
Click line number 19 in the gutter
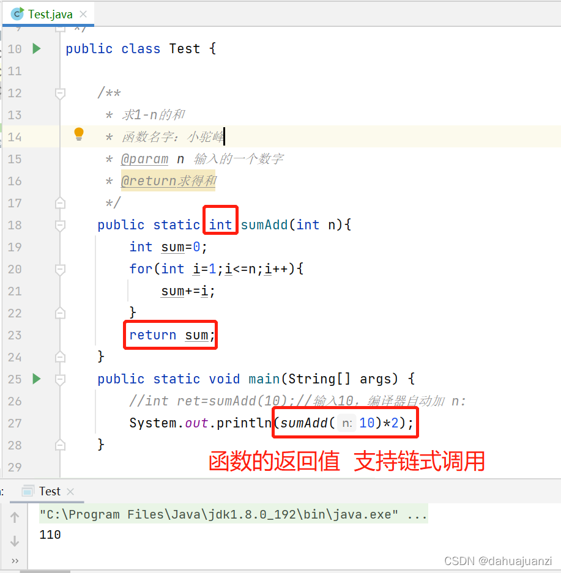pyautogui.click(x=15, y=248)
